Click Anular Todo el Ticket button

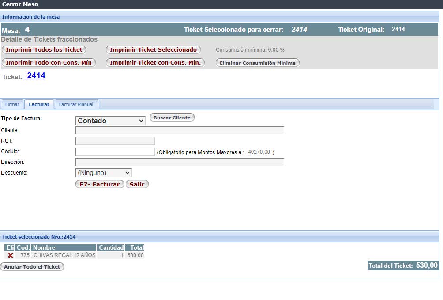click(x=32, y=267)
